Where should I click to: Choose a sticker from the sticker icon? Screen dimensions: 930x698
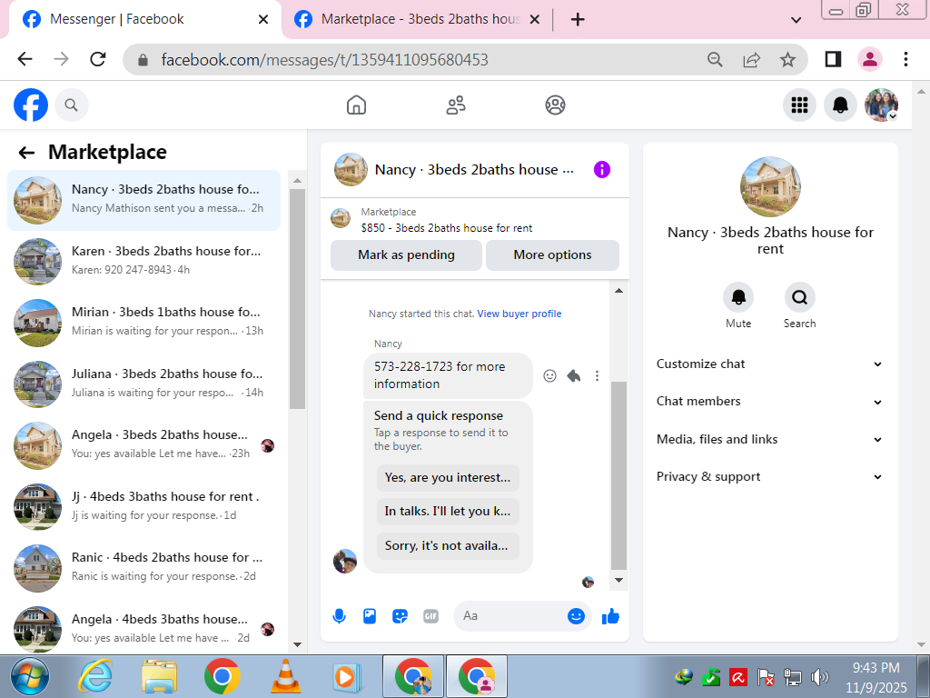click(401, 616)
